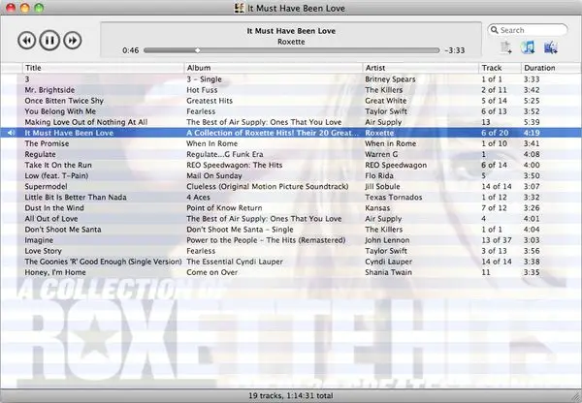
Task: Click the remaining time -3:33 label
Action: 455,50
